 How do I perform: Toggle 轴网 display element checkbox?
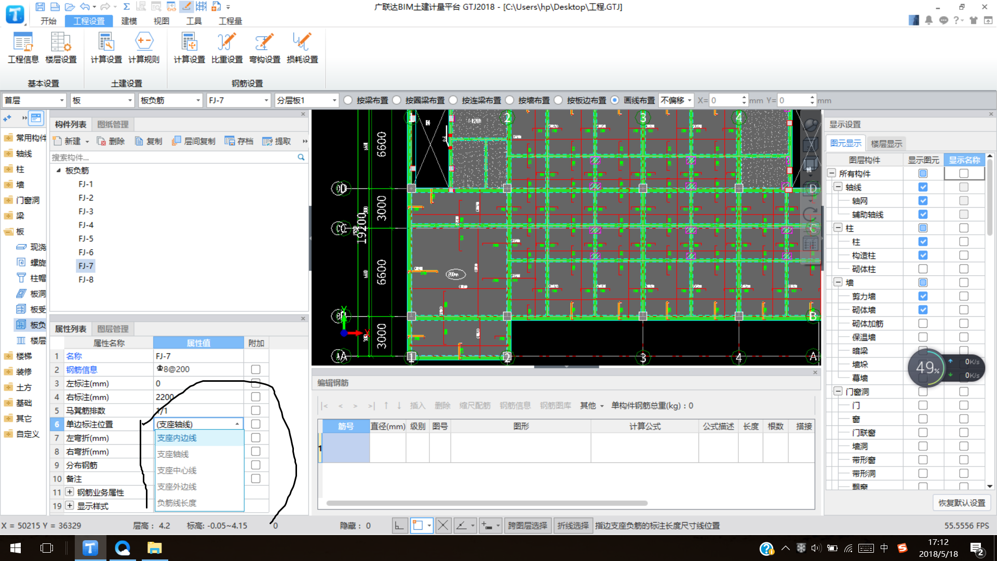pyautogui.click(x=923, y=201)
